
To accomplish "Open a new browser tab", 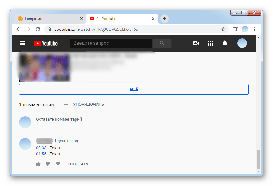I will click(x=164, y=19).
